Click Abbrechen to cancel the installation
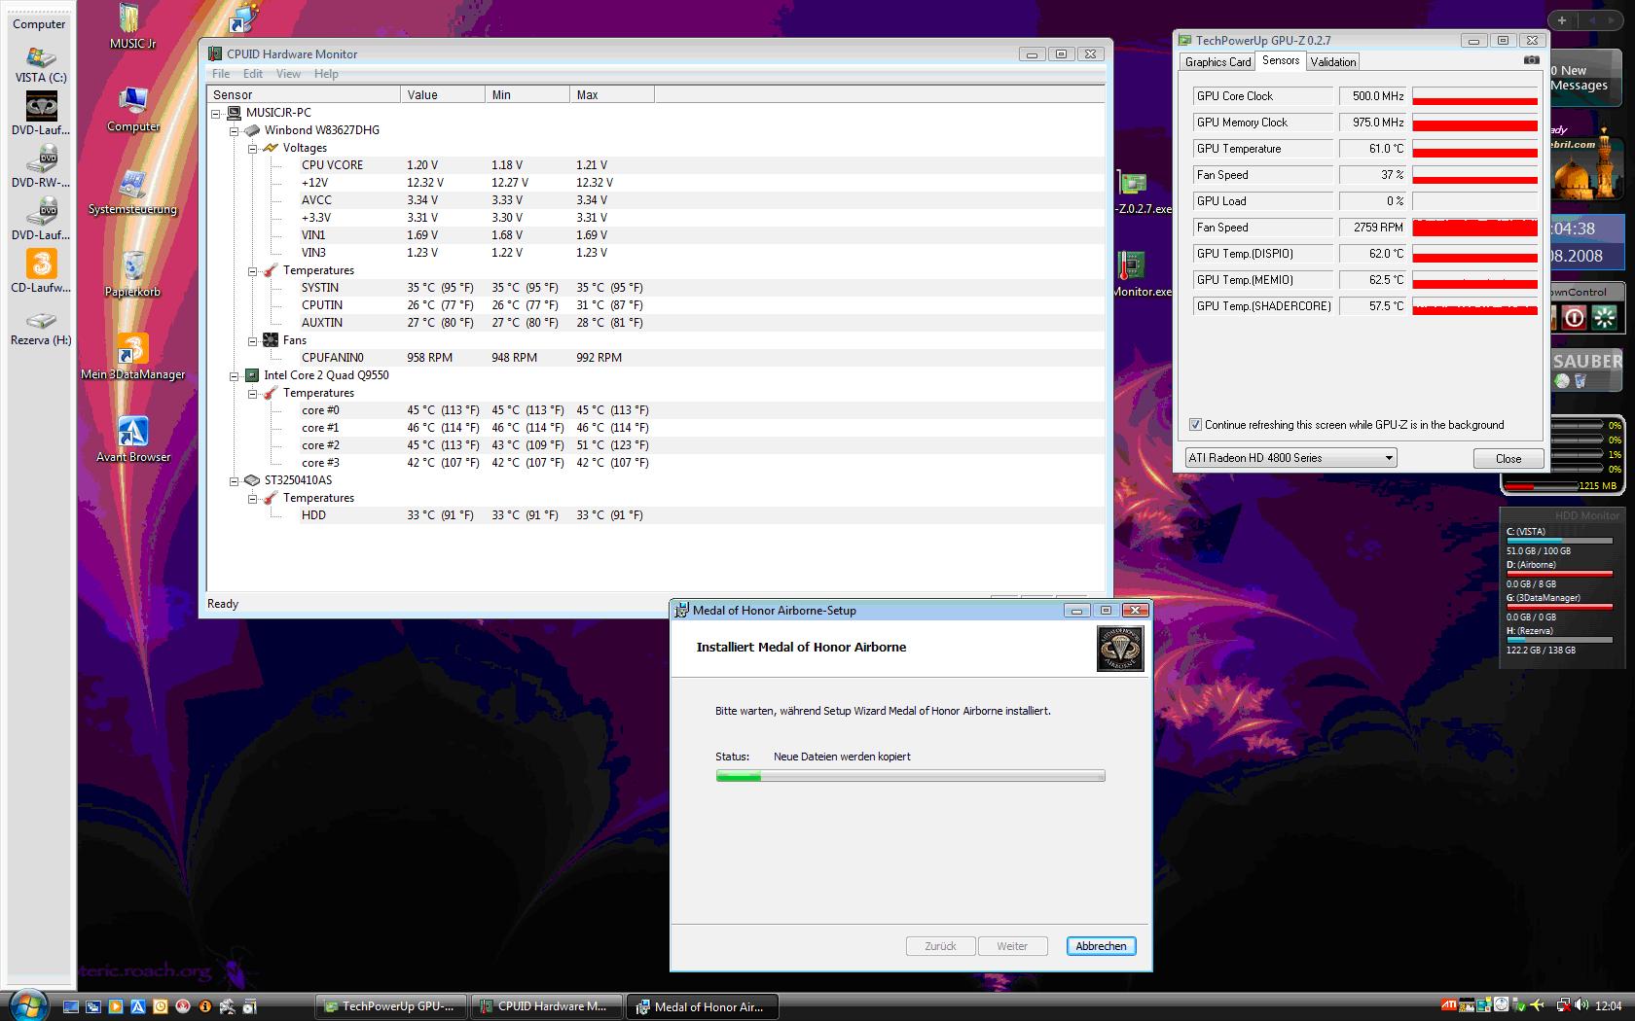 pyautogui.click(x=1101, y=946)
